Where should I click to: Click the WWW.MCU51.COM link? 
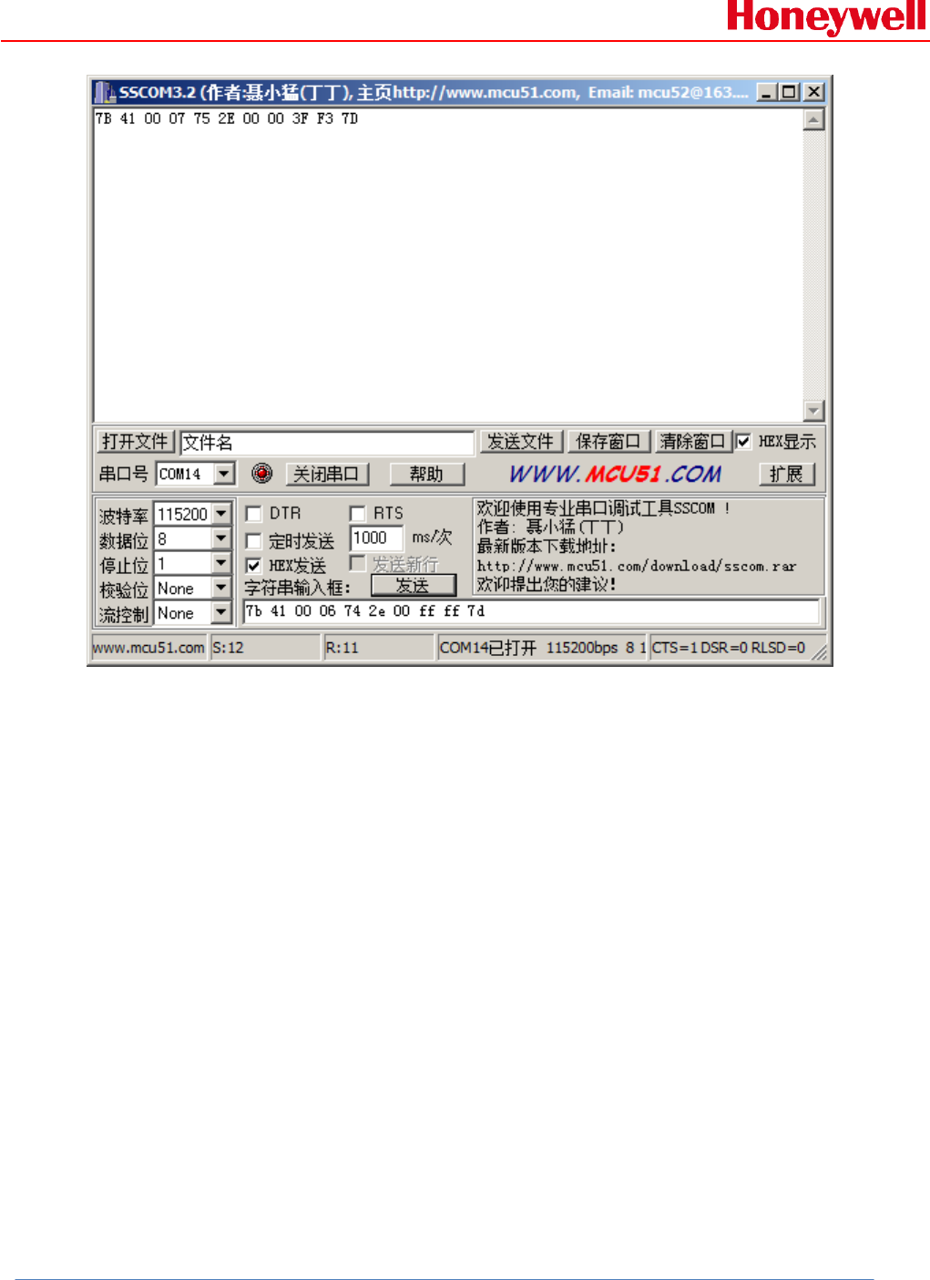coord(615,474)
